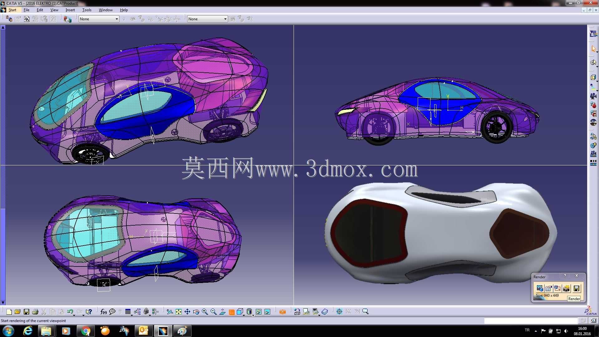Expand the undo history arrow dropdown

click(74, 315)
